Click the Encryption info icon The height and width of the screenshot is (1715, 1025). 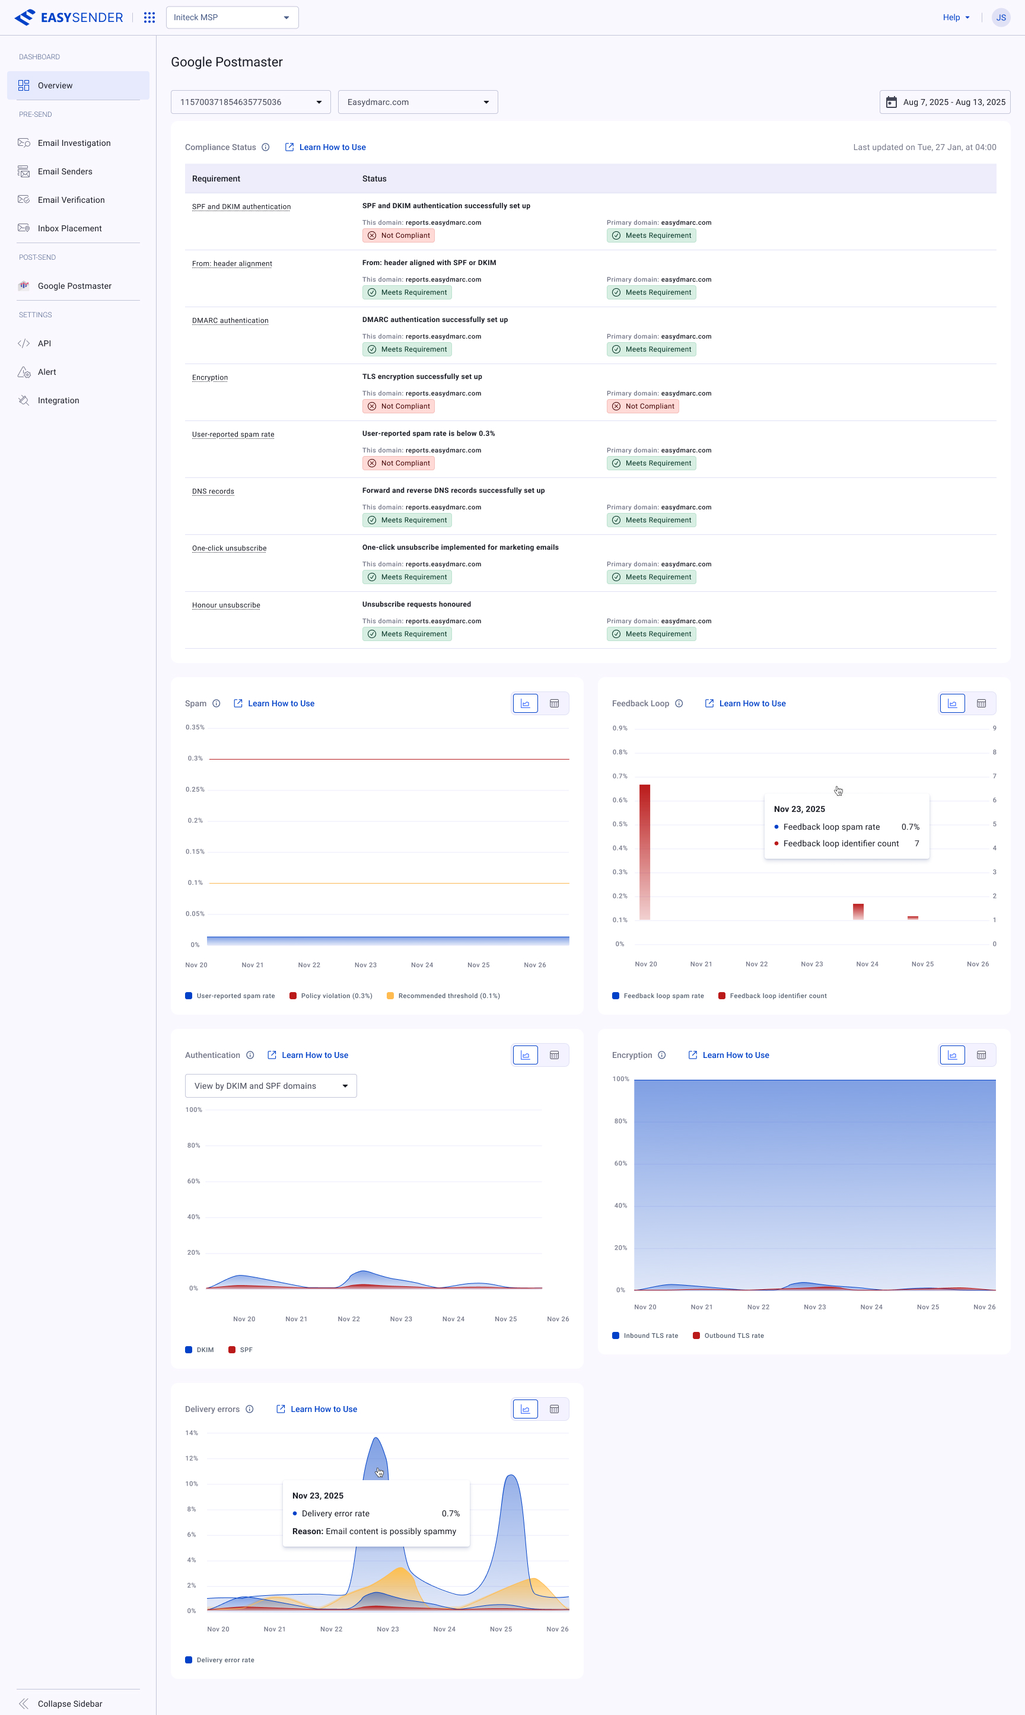[x=662, y=1055]
